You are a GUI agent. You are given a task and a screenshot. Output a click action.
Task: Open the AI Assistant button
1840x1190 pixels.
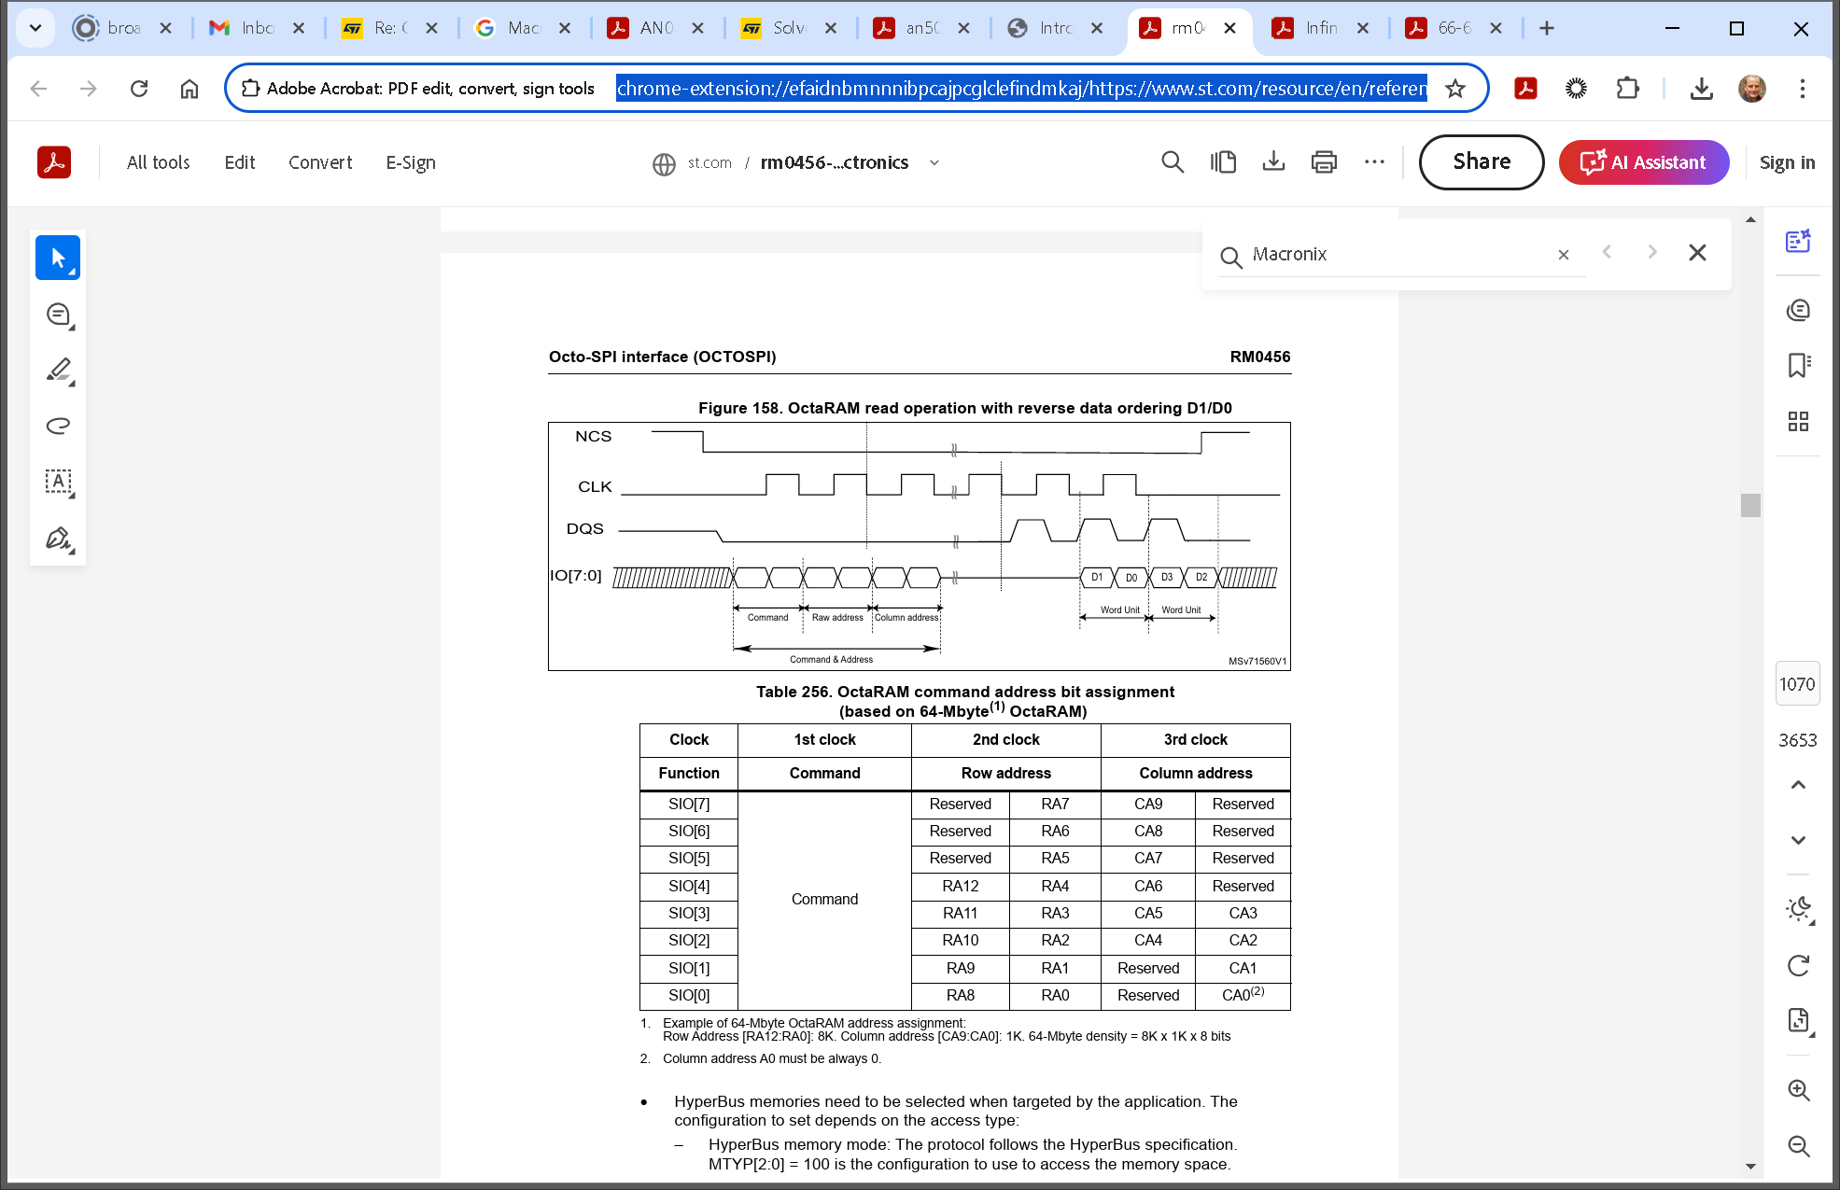(x=1643, y=162)
